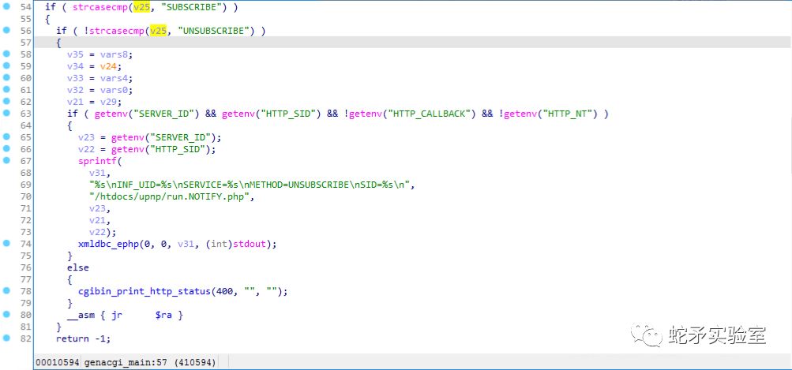The height and width of the screenshot is (370, 792).
Task: Click status bar address 00010594
Action: pyautogui.click(x=57, y=362)
